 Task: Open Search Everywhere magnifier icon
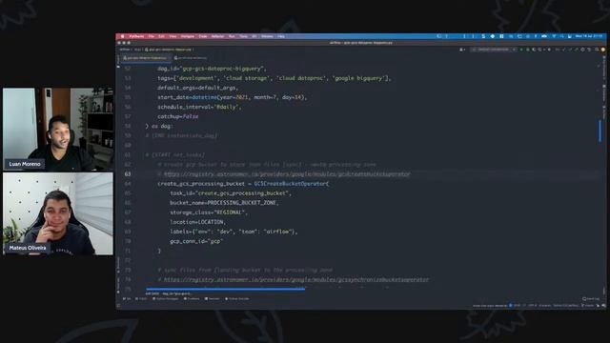(597, 50)
